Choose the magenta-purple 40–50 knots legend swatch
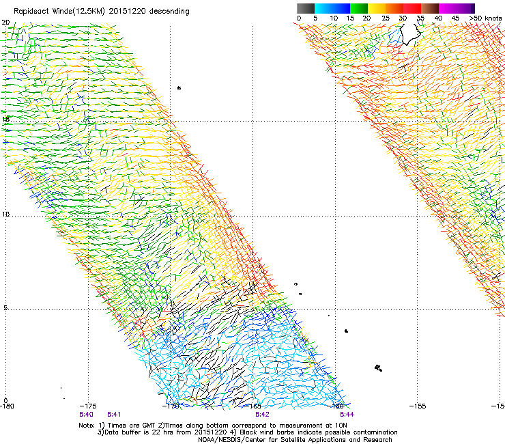505x444 pixels. pyautogui.click(x=457, y=8)
